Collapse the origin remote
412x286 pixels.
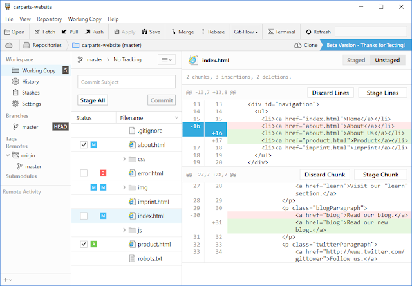click(8, 155)
